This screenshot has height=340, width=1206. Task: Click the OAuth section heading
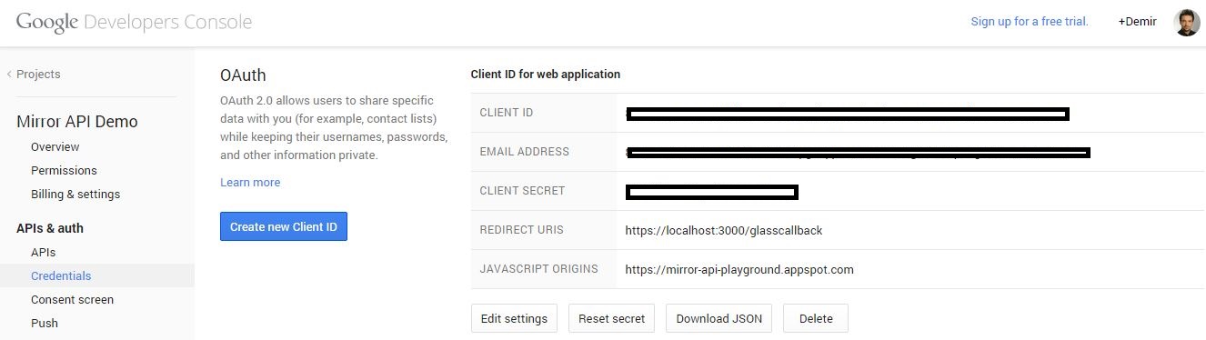coord(243,75)
